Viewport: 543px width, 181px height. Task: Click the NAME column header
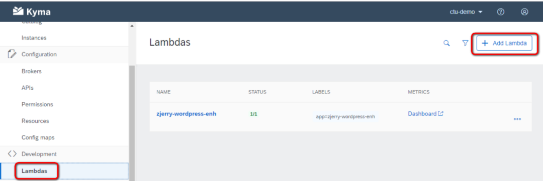point(163,92)
